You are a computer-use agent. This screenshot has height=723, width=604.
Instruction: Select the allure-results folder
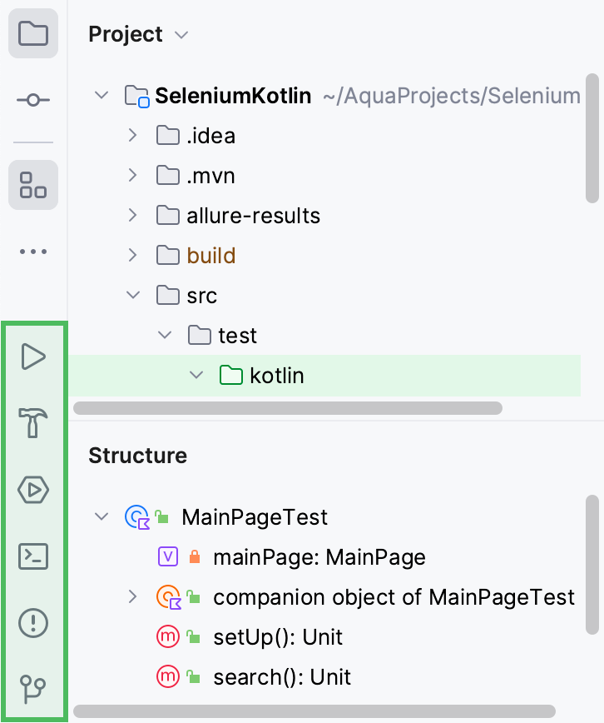(253, 216)
